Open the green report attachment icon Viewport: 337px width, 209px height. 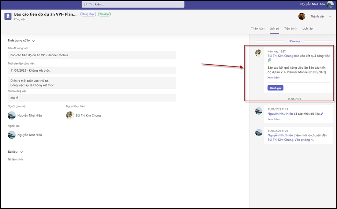(x=270, y=61)
